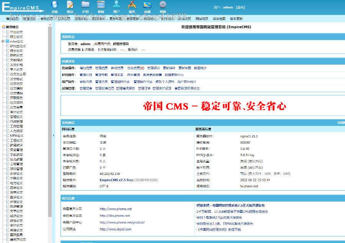
Task: Open the 其他 (Other) gear icon
Action: [163, 5]
